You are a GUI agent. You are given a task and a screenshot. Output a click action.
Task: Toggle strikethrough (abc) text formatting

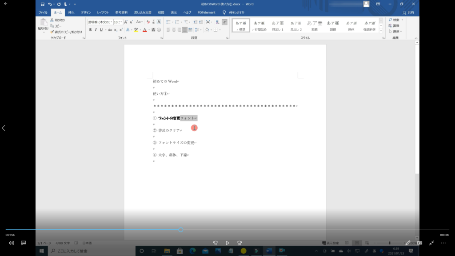(x=109, y=30)
